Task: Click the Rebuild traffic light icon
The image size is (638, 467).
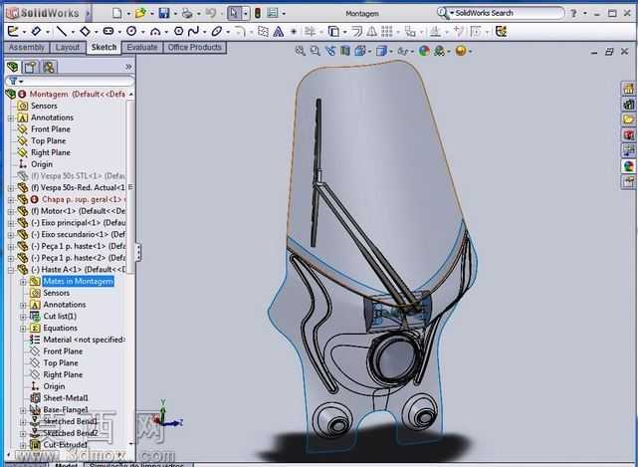Action: coord(257,13)
